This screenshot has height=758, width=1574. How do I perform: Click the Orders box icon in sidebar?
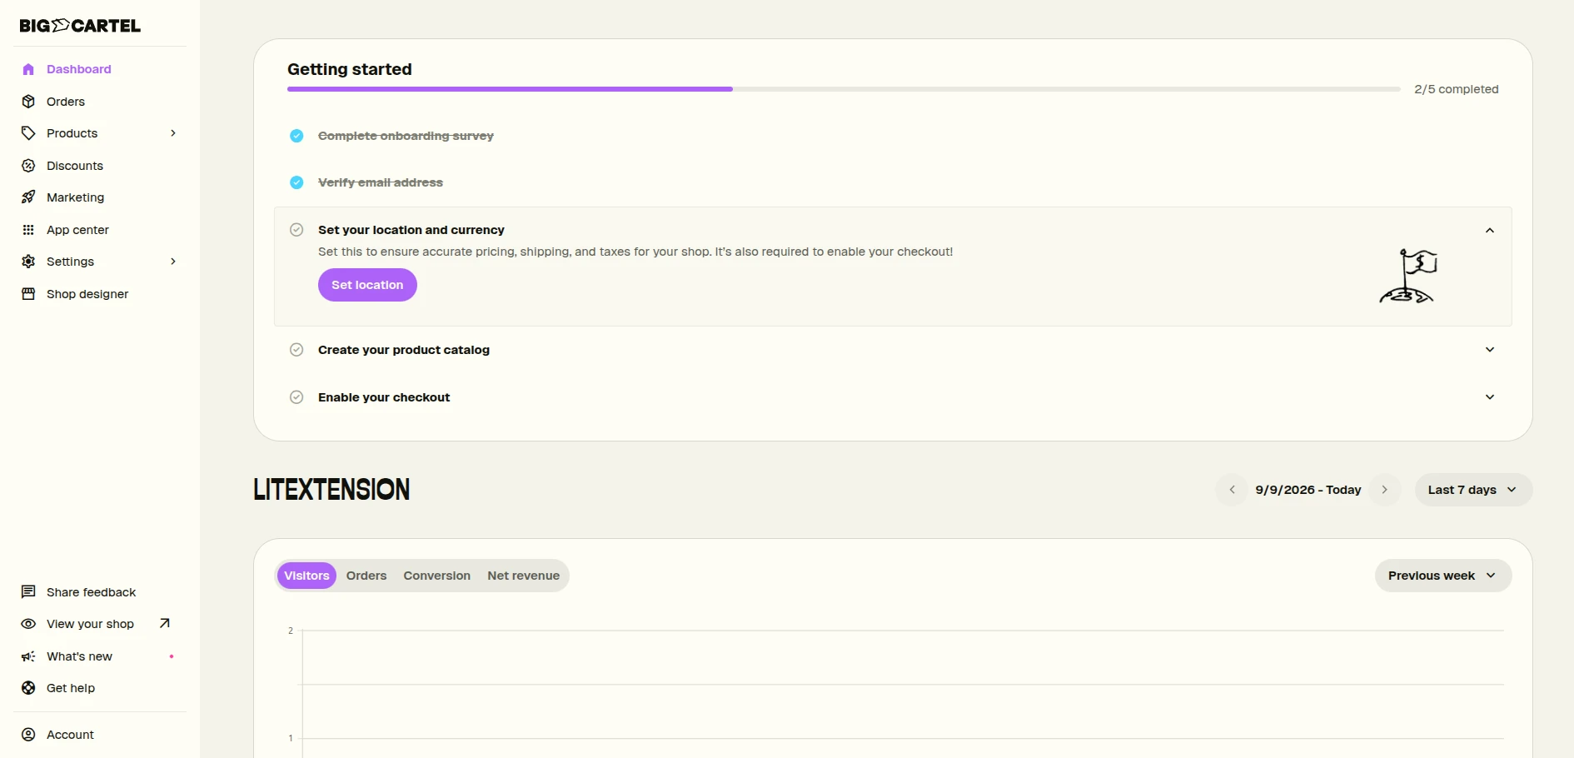28,102
